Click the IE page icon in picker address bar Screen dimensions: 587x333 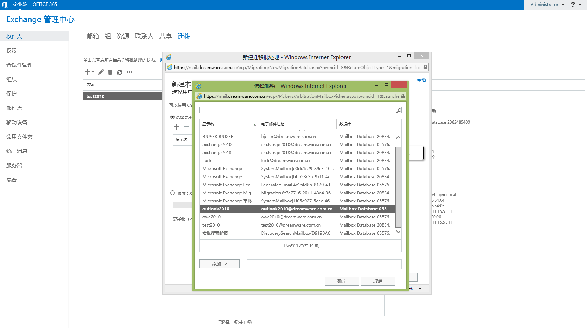(200, 96)
